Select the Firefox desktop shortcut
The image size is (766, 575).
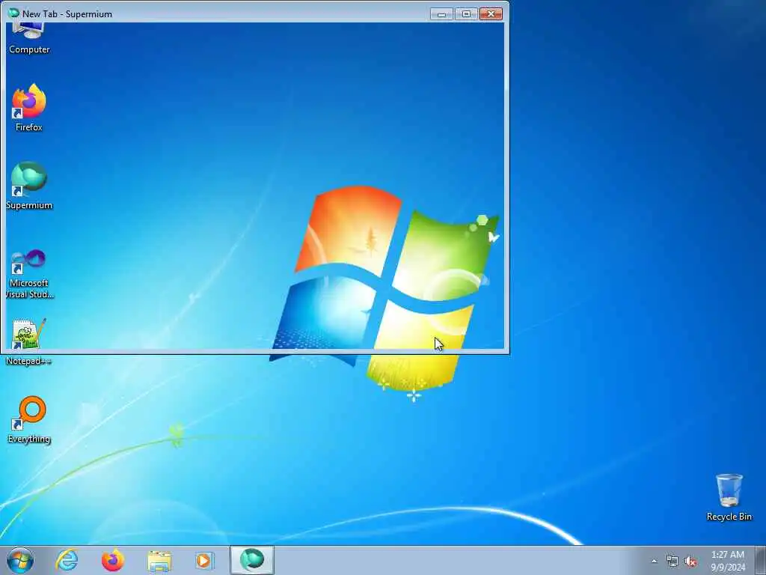(29, 108)
